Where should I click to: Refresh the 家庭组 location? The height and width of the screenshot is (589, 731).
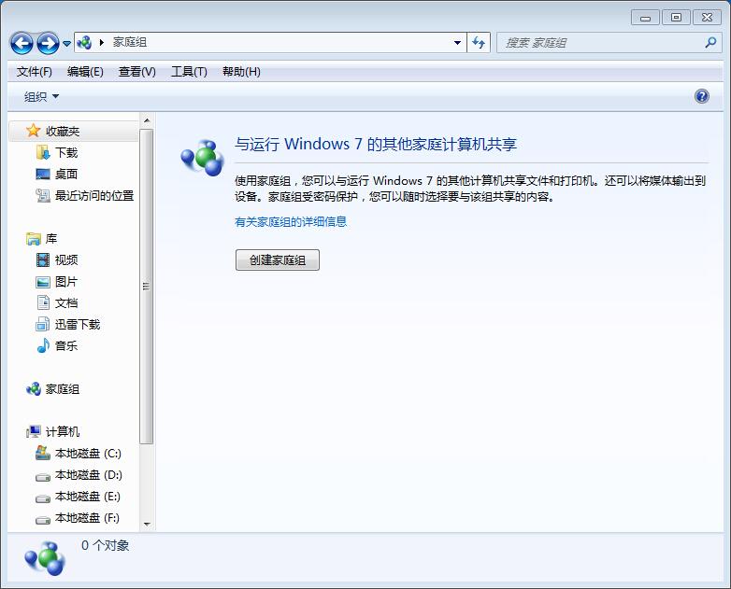(x=479, y=43)
